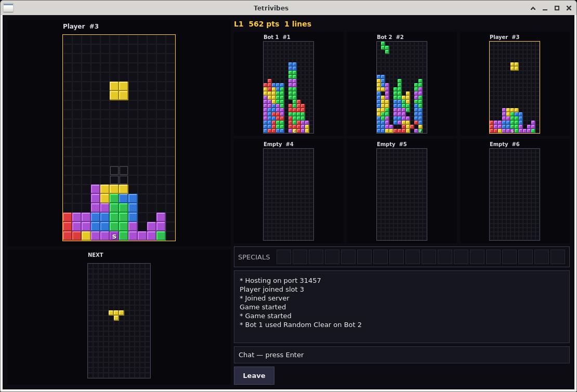
Task: Select the Empty #5 board
Action: click(401, 194)
